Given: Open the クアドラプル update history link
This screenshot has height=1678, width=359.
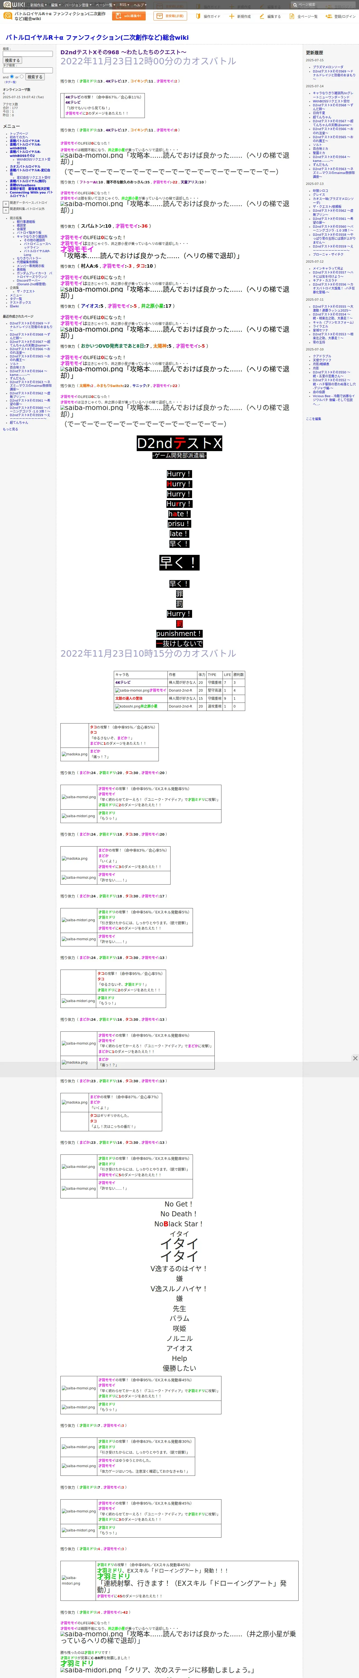Looking at the screenshot, I should (322, 356).
